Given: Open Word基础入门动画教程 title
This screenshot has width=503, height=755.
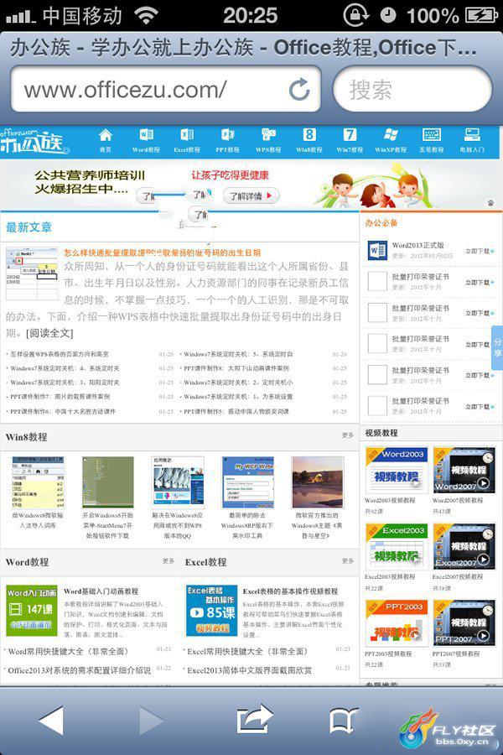Looking at the screenshot, I should pyautogui.click(x=101, y=591).
